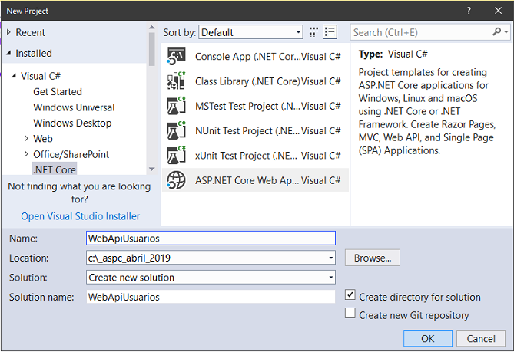
Task: Open search options dropdown arrow
Action: [x=506, y=32]
